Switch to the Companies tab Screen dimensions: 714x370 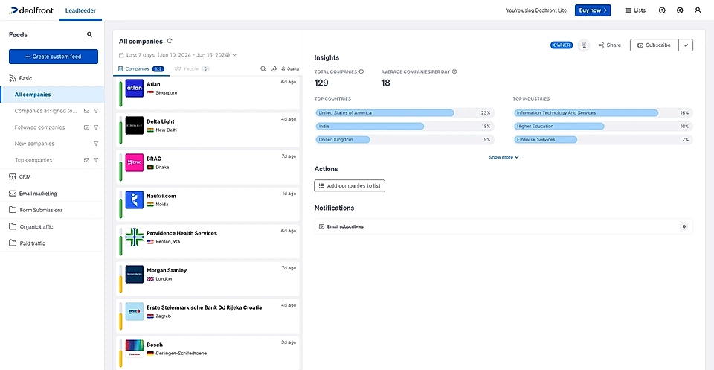pyautogui.click(x=141, y=68)
